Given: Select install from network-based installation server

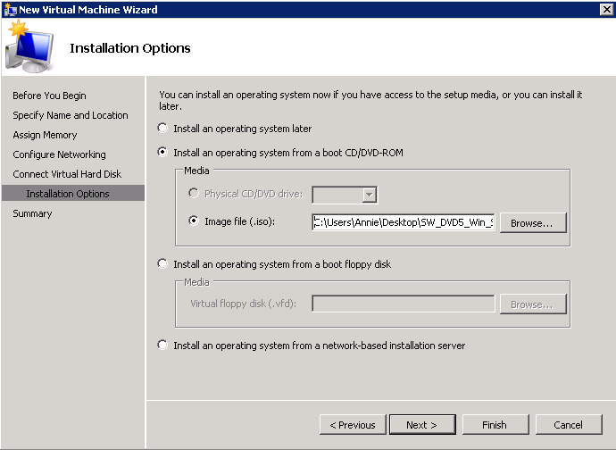Looking at the screenshot, I should pos(162,346).
